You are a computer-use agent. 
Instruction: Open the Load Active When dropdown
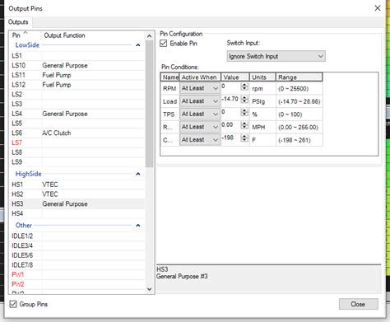click(x=200, y=101)
